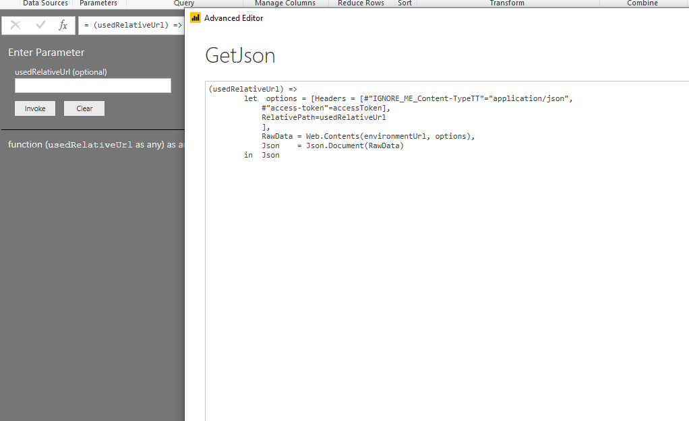This screenshot has height=421, width=689.
Task: Select the Sort ribbon group label
Action: click(x=405, y=3)
